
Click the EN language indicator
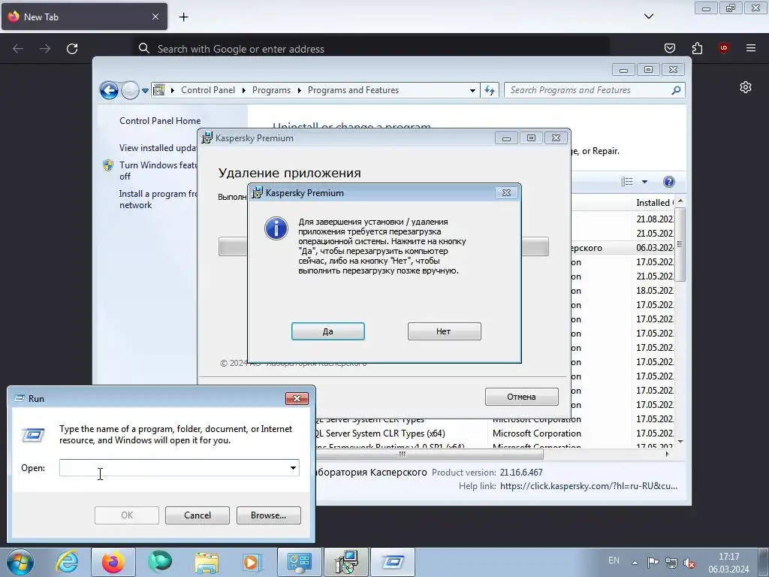614,560
